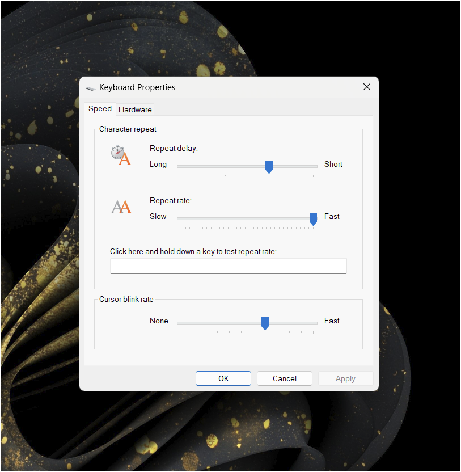
Task: Click the "Click here and hold down a key" label
Action: 193,252
